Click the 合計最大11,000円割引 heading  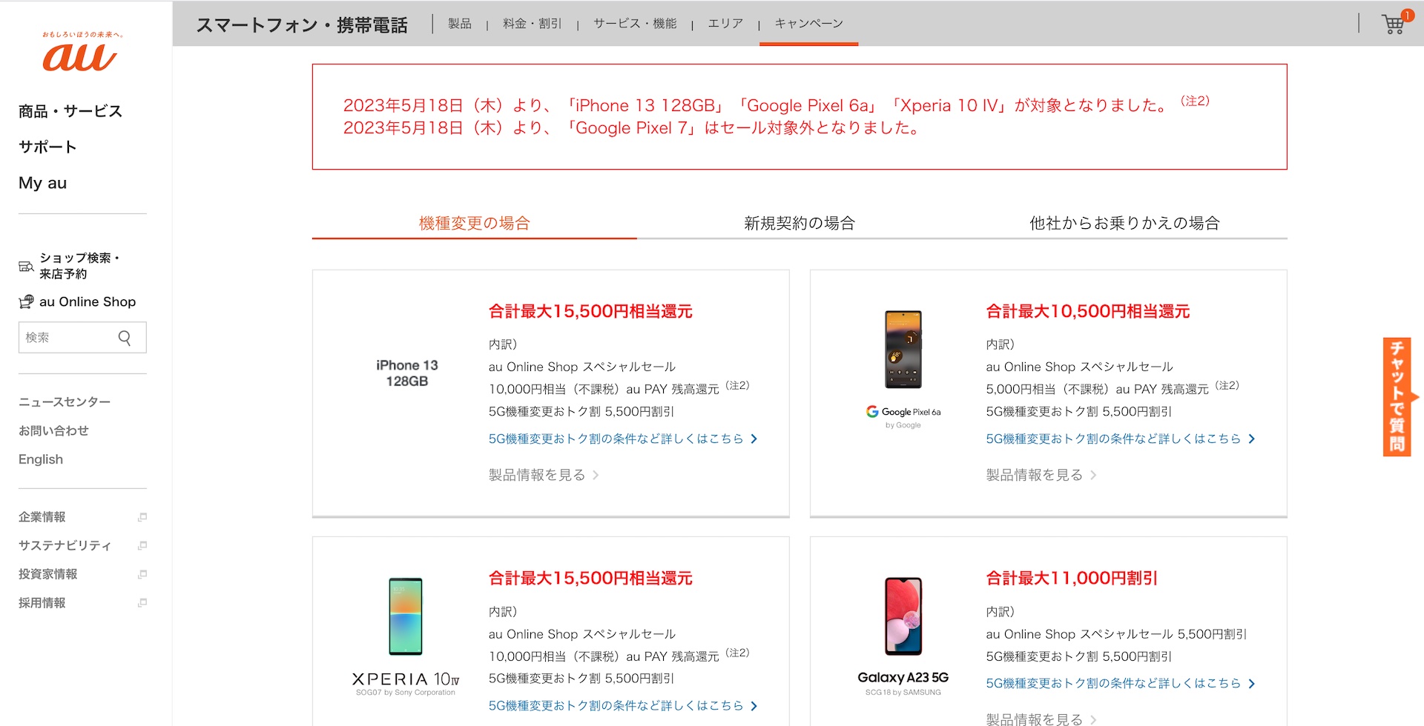coord(1072,578)
